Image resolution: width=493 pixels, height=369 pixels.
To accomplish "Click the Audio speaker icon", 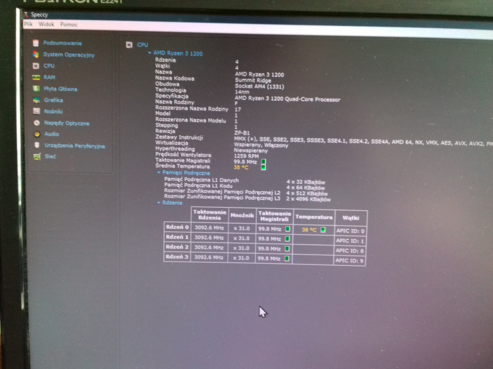I will 37,134.
